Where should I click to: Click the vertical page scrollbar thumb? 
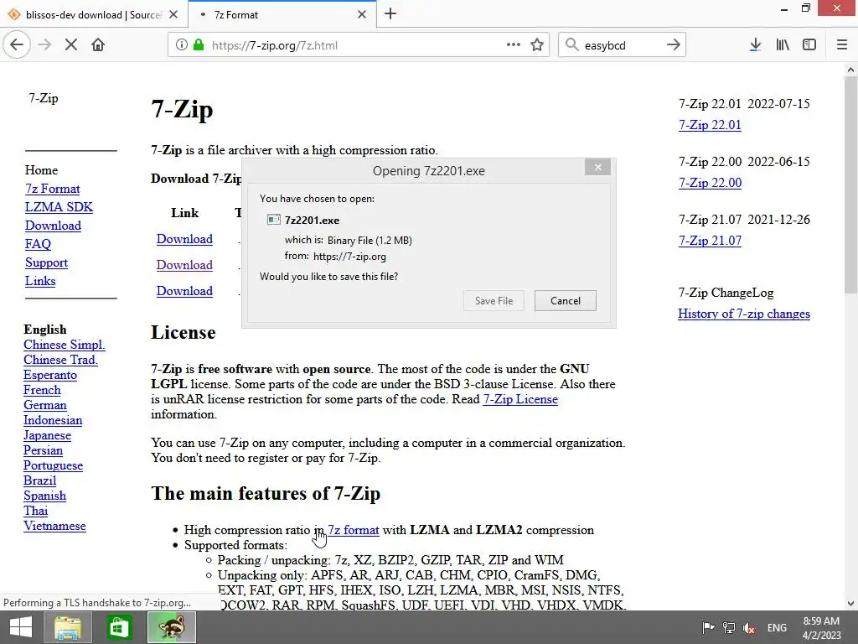pos(850,186)
